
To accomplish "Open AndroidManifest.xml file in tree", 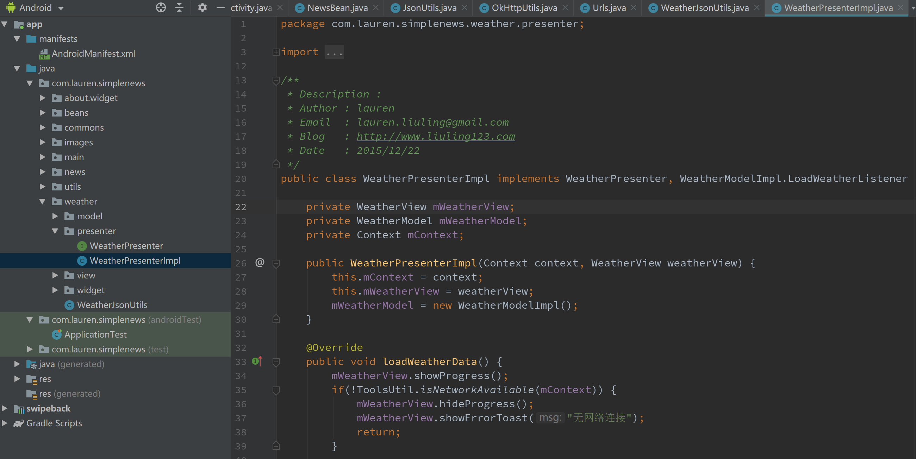I will (93, 54).
